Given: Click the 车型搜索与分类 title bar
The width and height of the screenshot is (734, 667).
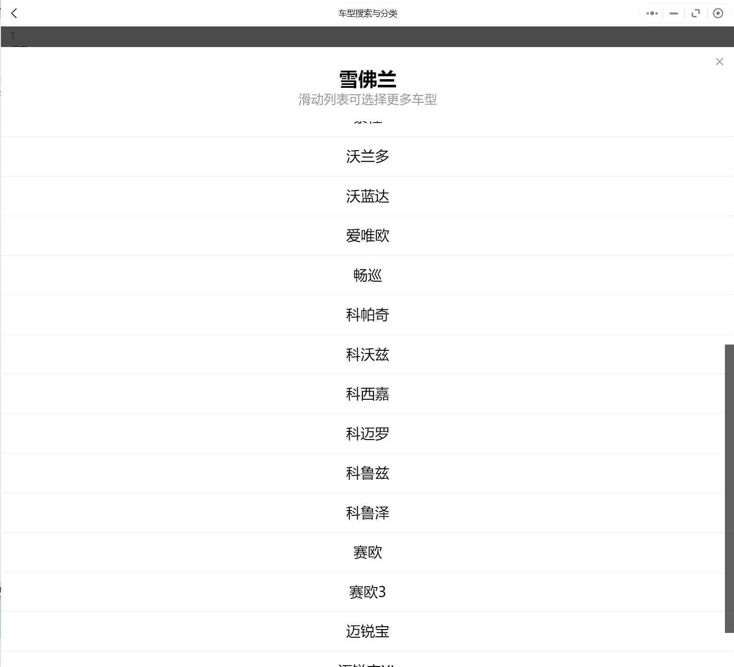Looking at the screenshot, I should (367, 13).
